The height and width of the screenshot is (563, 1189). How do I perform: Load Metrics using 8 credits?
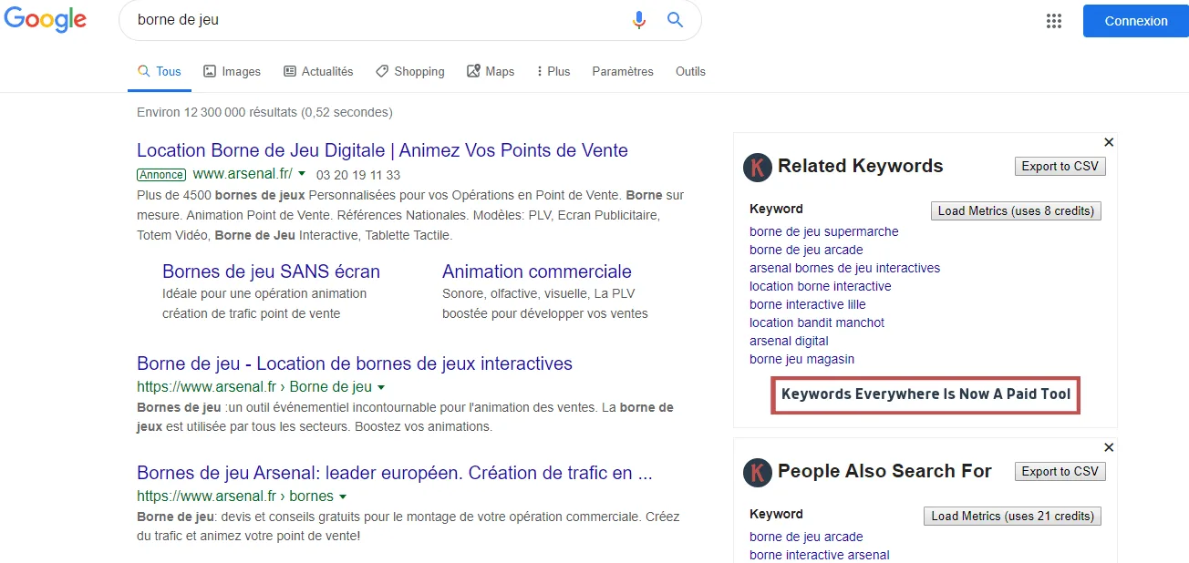(1016, 210)
